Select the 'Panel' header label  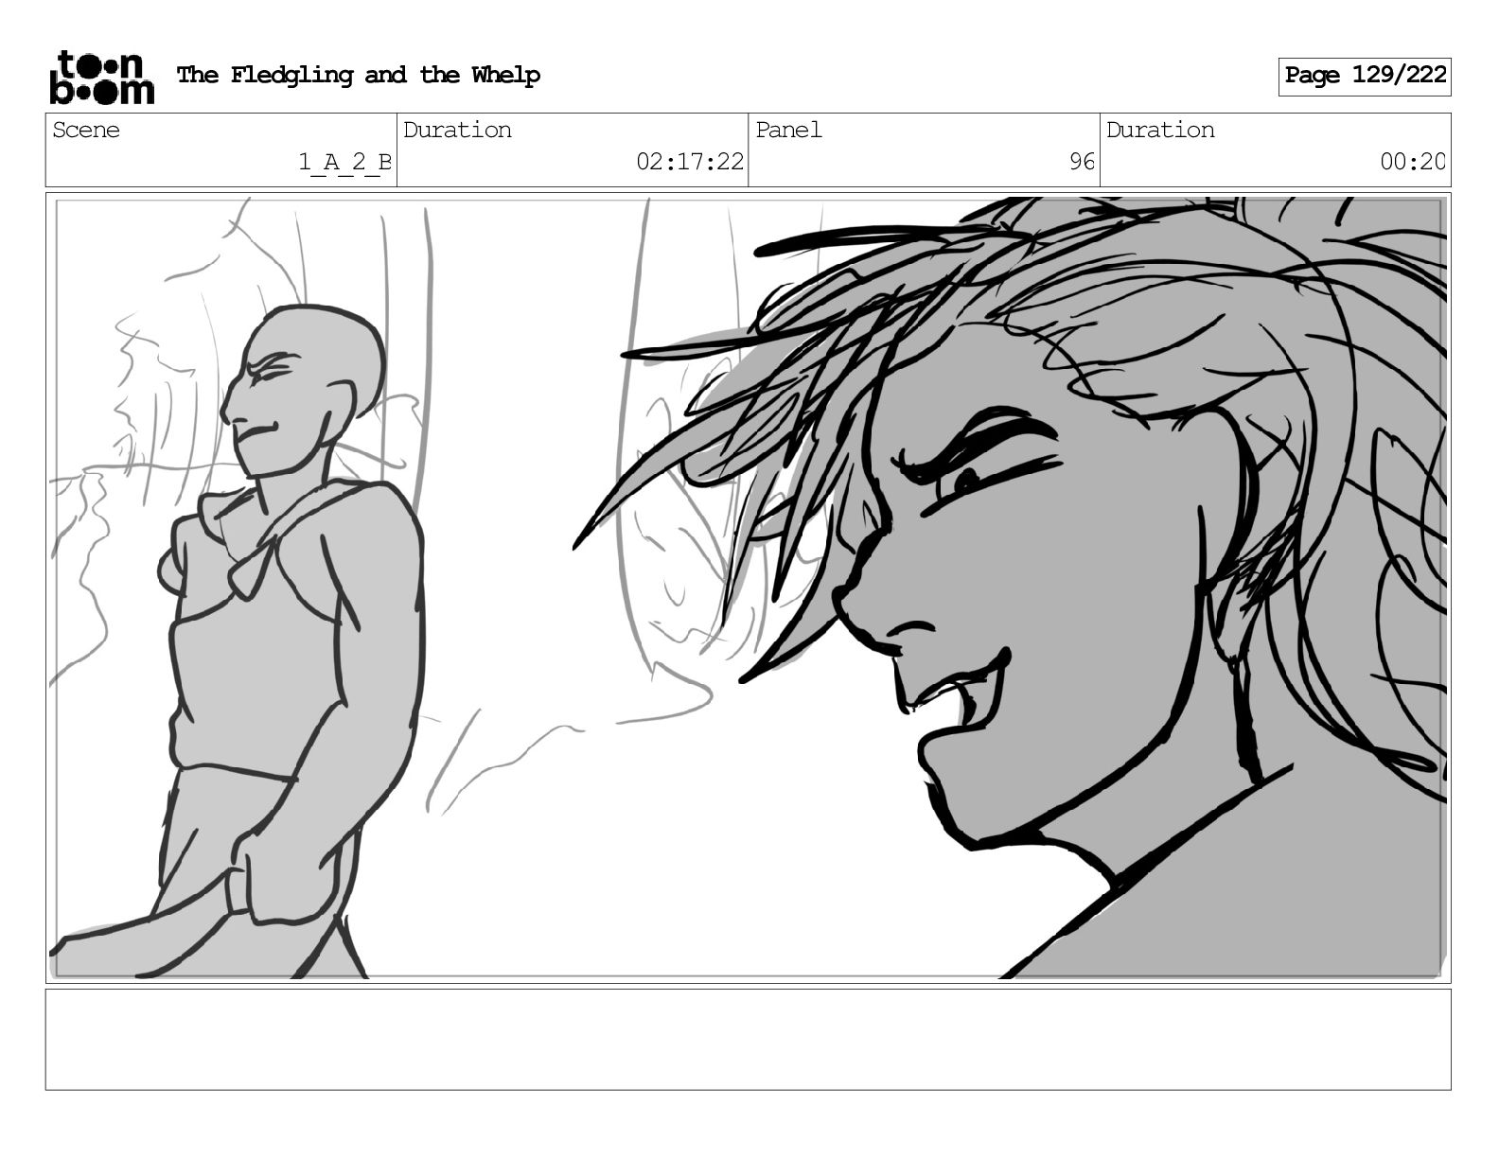pyautogui.click(x=788, y=130)
